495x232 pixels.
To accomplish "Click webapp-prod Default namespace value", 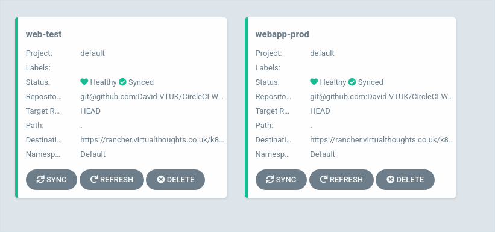I will [323, 154].
